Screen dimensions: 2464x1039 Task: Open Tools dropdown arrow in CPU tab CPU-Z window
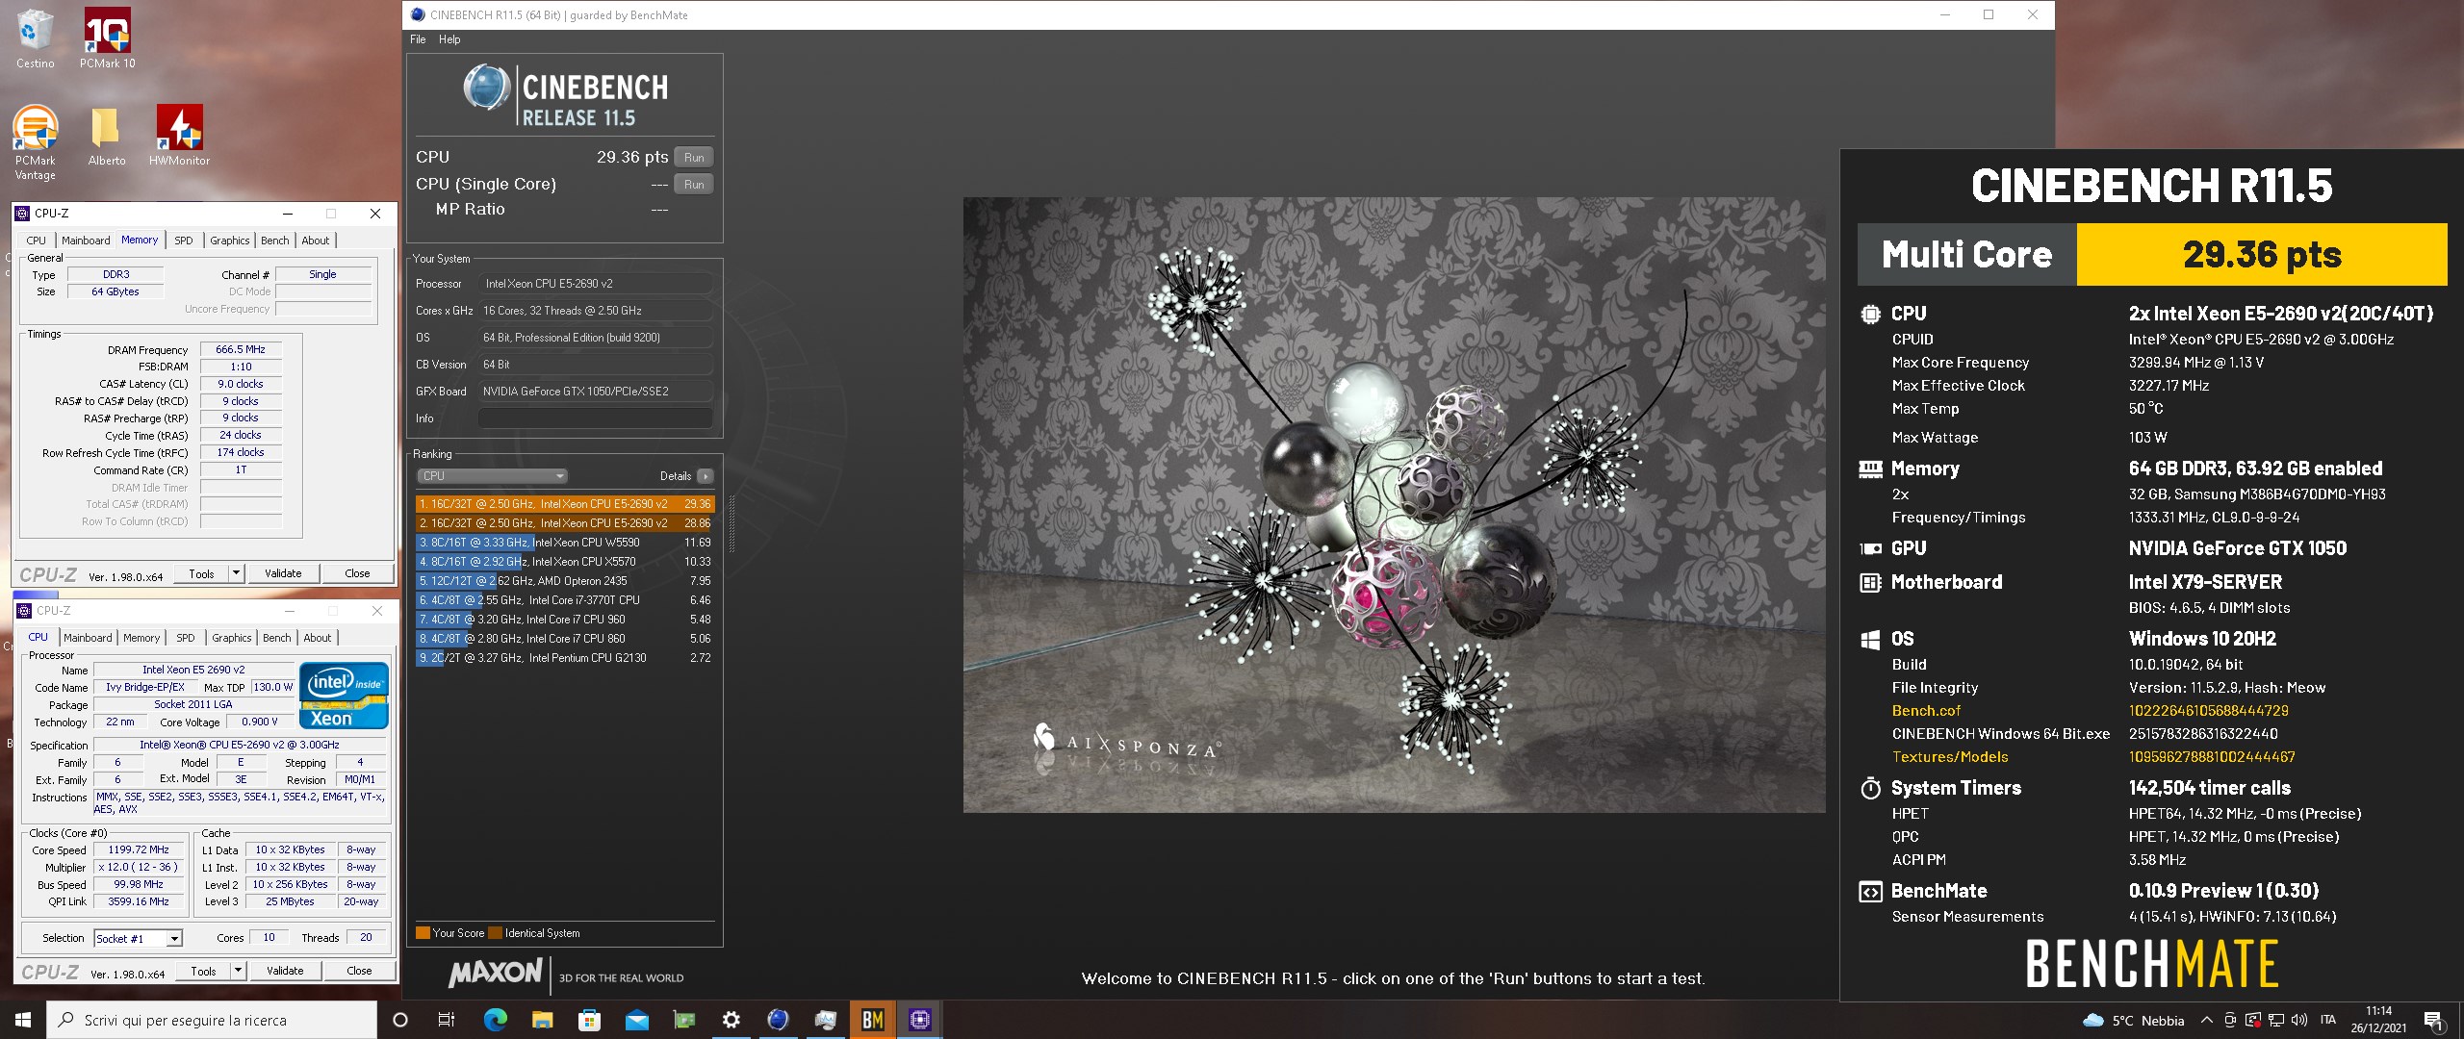coord(238,971)
